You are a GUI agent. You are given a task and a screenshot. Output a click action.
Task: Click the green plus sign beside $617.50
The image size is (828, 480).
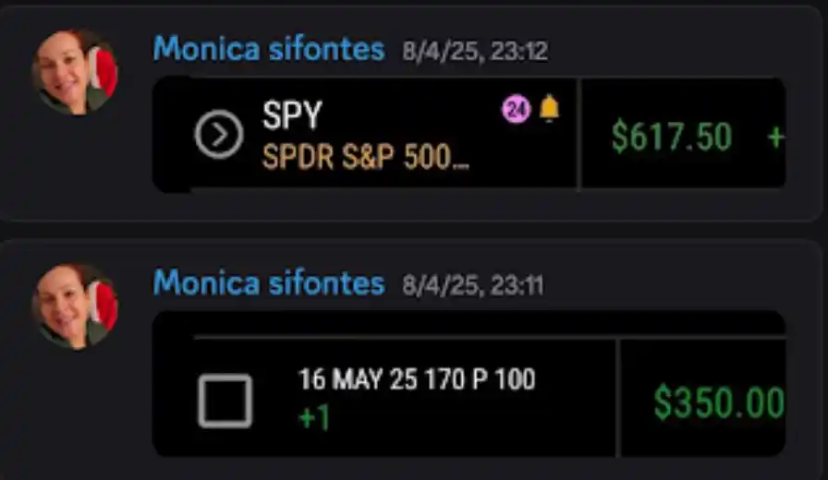[775, 138]
